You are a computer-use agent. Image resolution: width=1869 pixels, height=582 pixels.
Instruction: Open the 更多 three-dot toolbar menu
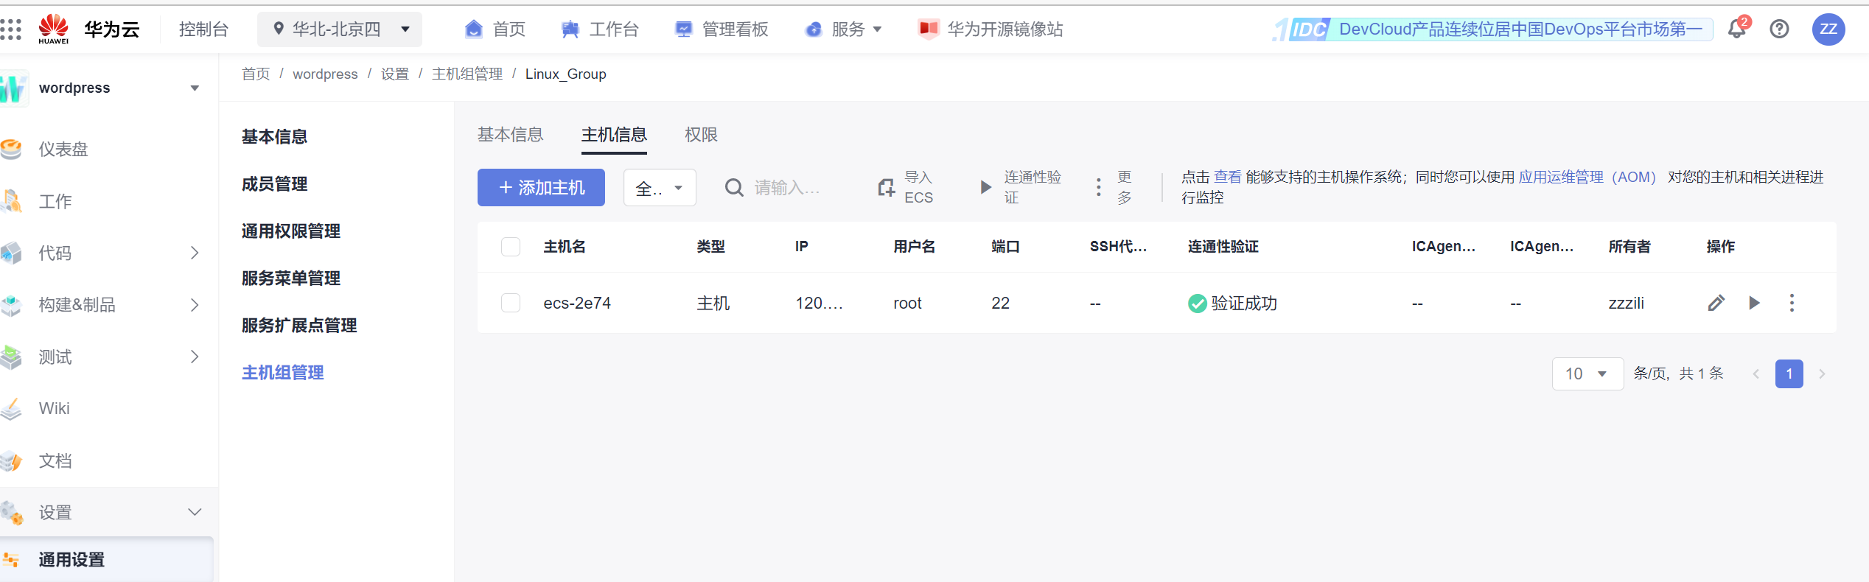click(x=1098, y=187)
